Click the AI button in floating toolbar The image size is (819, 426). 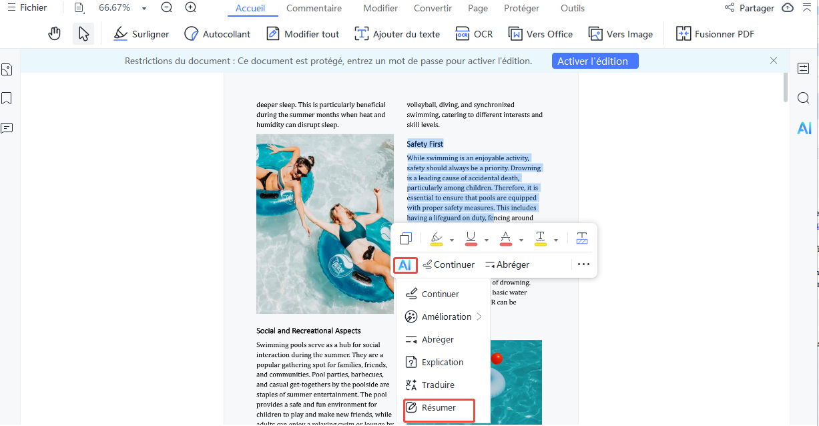[x=404, y=265]
